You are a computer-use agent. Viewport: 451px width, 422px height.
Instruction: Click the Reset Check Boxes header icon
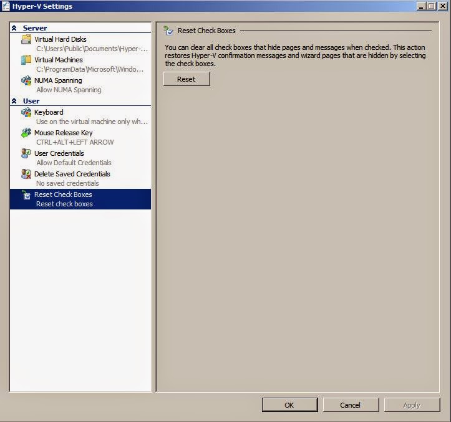168,31
